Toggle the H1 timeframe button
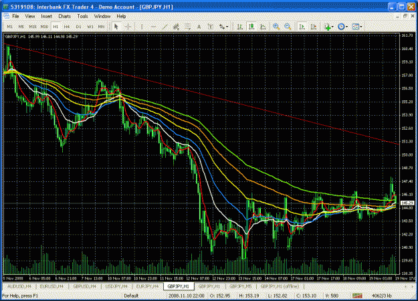 coord(56,27)
